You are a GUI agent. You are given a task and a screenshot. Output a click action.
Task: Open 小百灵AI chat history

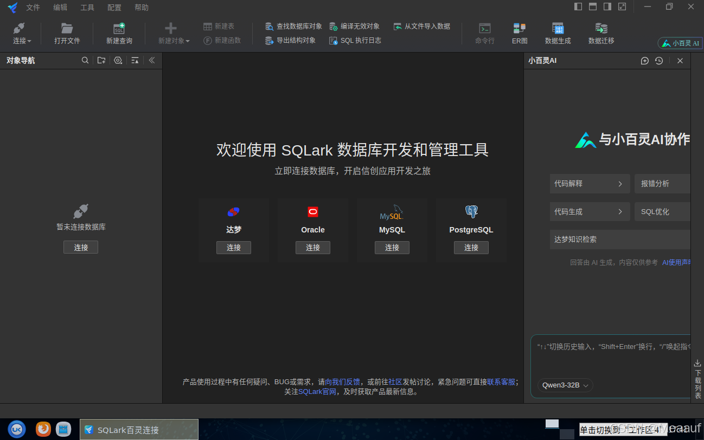click(x=659, y=61)
